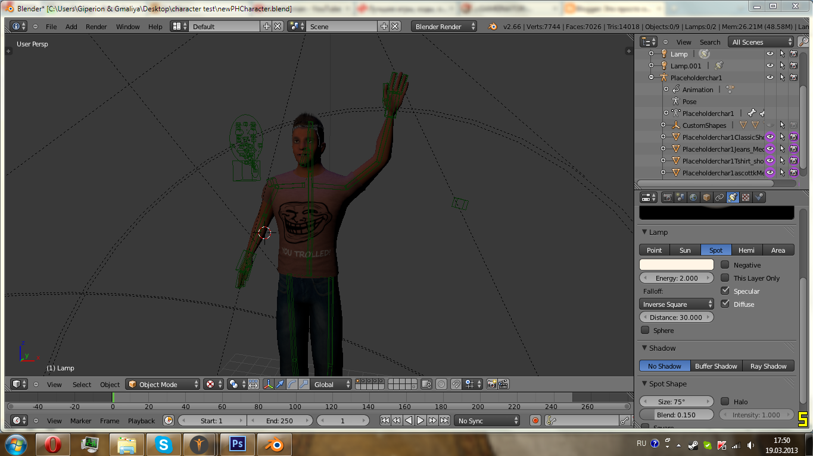Open Photoshop from the Windows taskbar

tap(238, 445)
